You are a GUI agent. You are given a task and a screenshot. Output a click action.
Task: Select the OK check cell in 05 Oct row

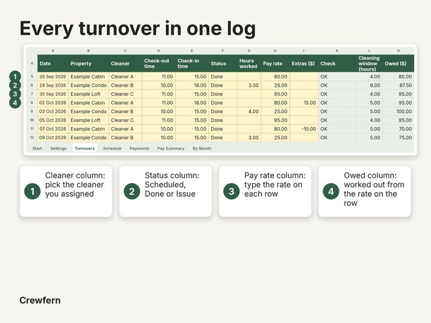pos(337,120)
